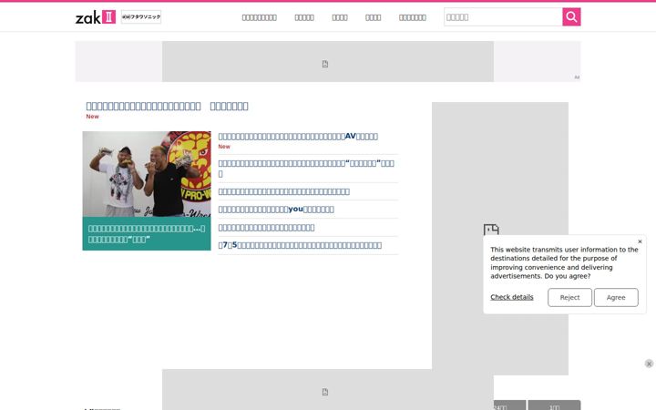Select the last header navigation menu item
656x410 pixels.
pyautogui.click(x=413, y=17)
